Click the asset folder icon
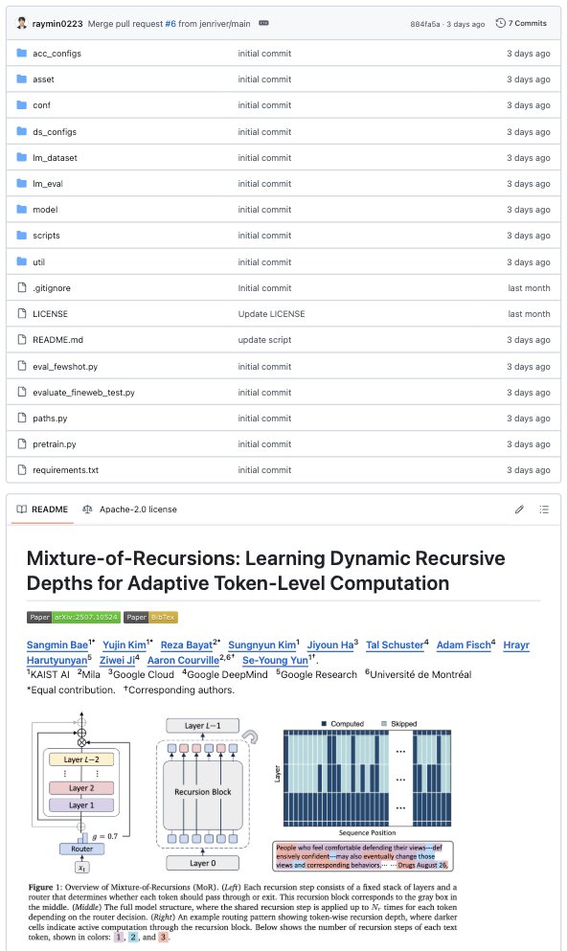Screen dimensions: 567x951 coord(22,79)
